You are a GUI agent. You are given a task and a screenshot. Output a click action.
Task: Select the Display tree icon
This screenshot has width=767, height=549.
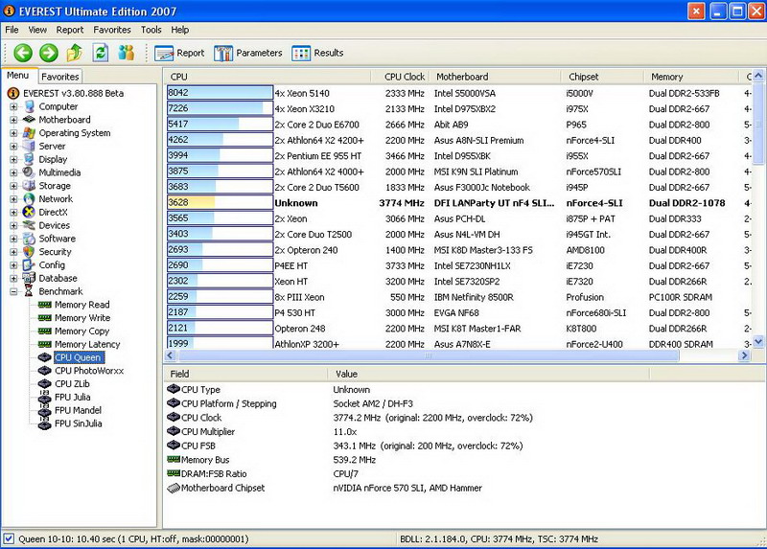30,159
